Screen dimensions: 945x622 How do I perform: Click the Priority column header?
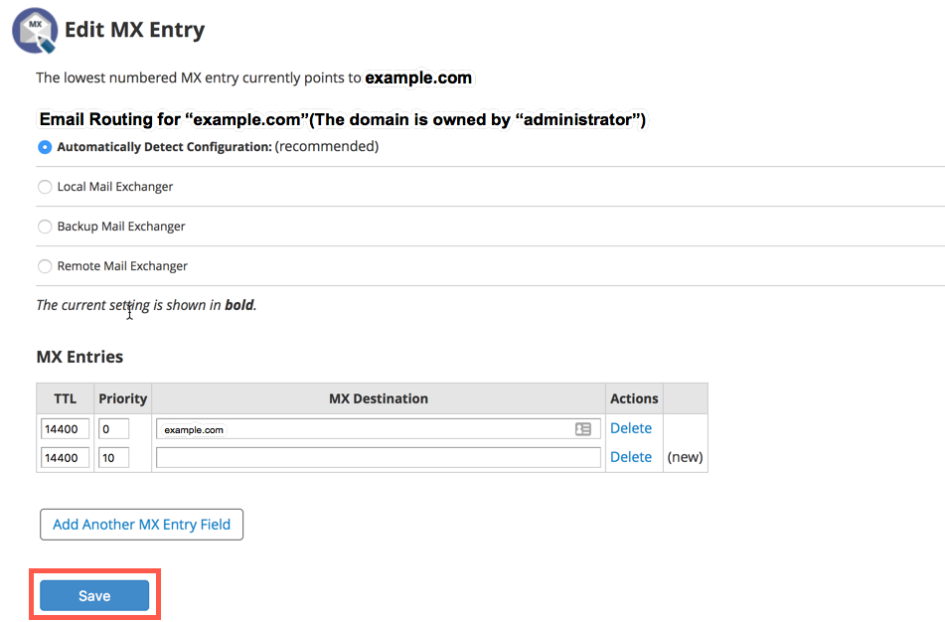point(123,398)
